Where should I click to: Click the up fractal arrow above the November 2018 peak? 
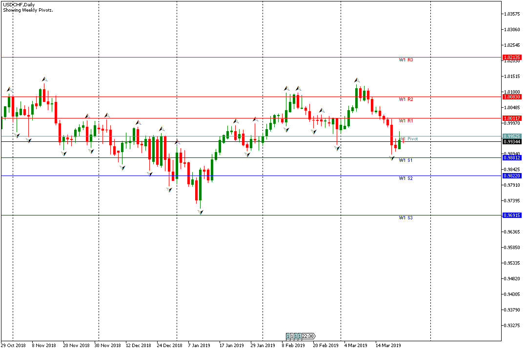click(x=44, y=78)
